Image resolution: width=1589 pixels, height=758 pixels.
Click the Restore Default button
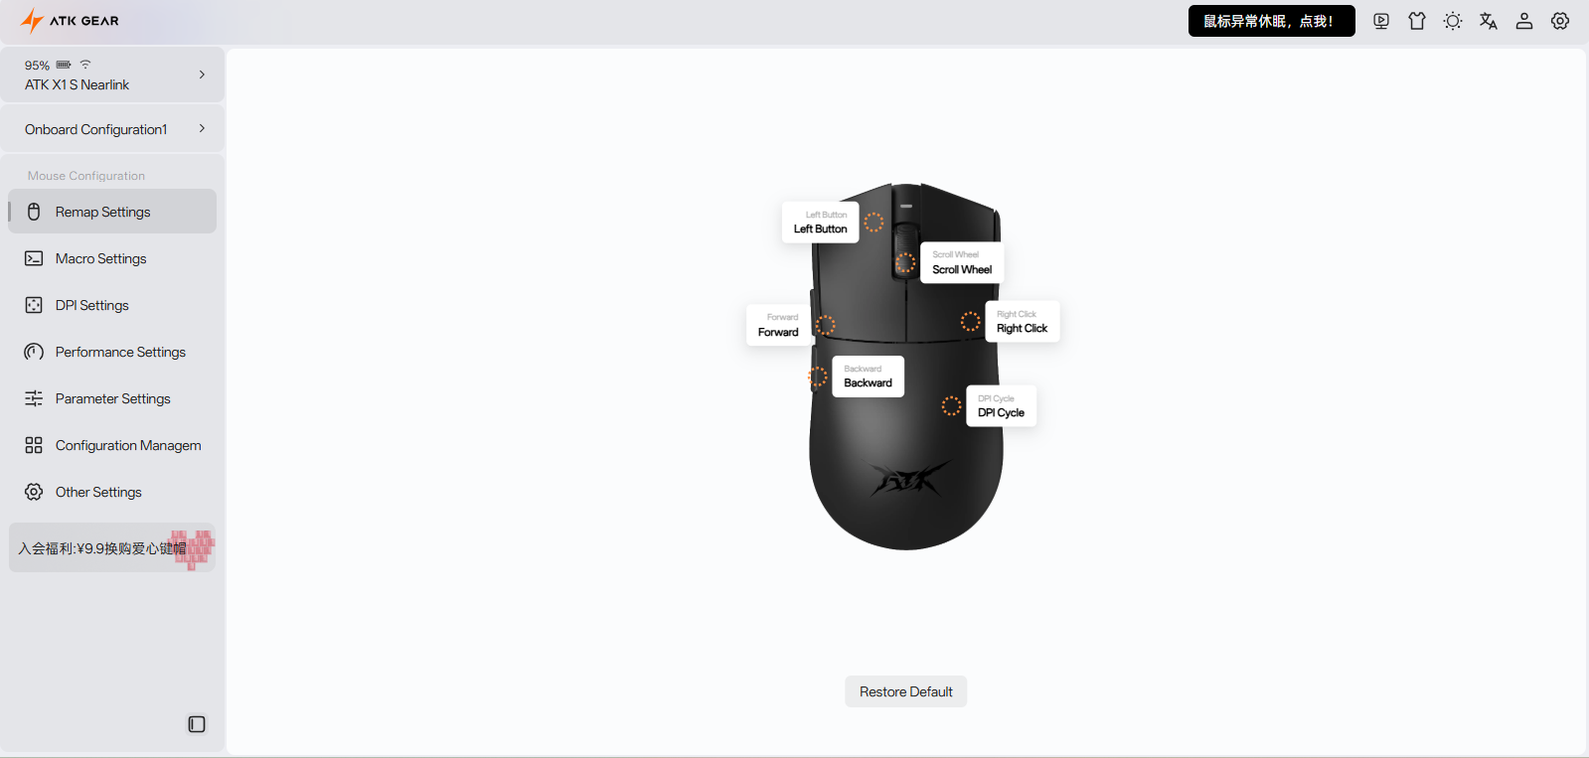pos(905,691)
